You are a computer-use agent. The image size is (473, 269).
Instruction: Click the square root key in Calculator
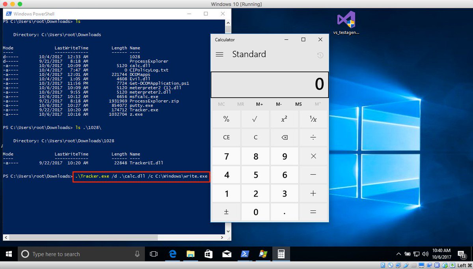coord(255,119)
